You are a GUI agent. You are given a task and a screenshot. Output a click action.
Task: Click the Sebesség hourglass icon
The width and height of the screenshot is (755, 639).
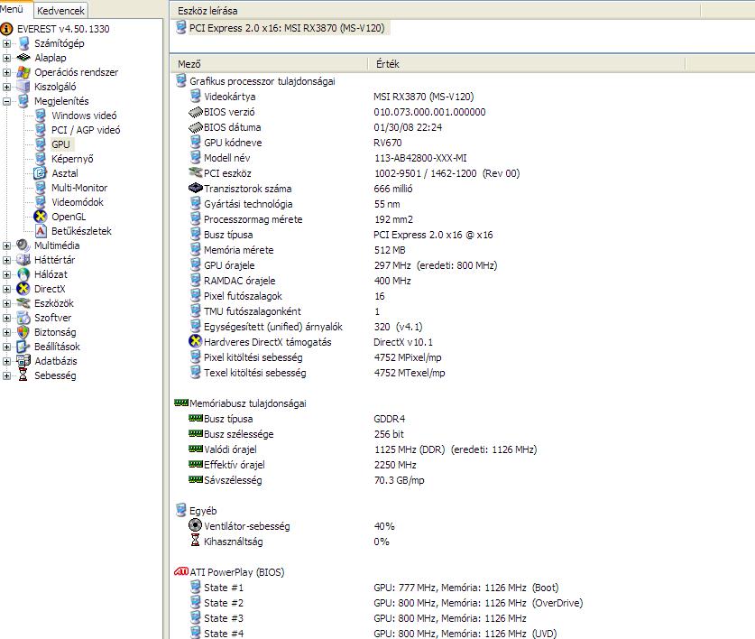pos(23,375)
